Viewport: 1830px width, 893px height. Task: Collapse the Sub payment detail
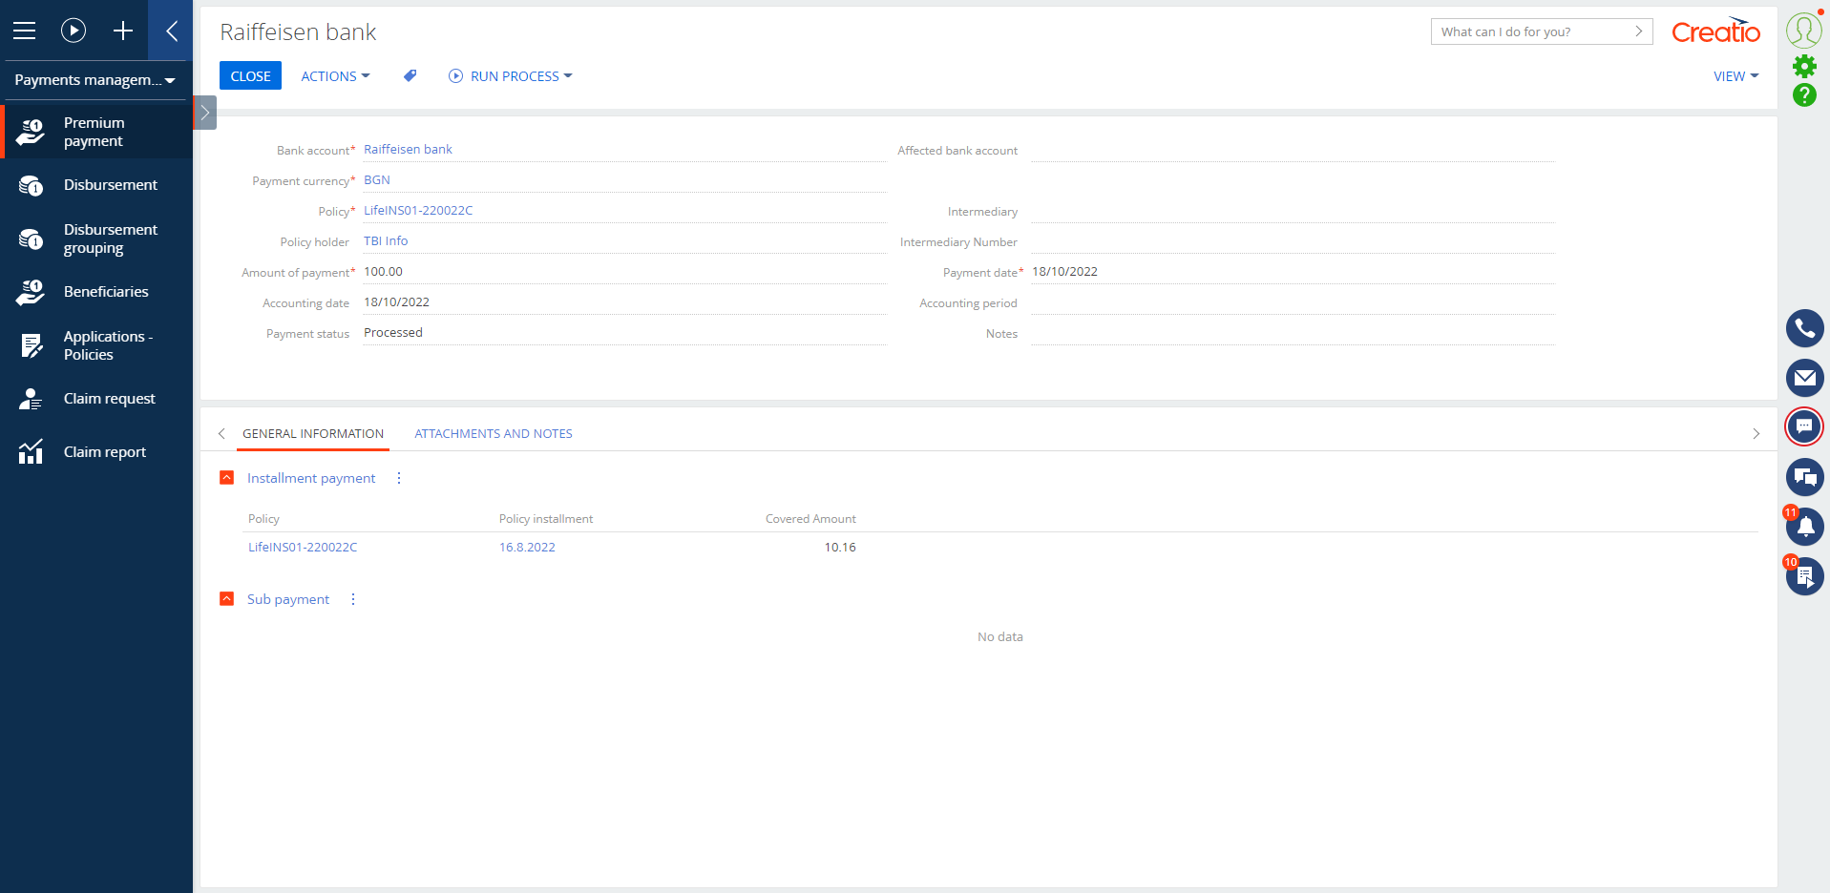tap(226, 599)
